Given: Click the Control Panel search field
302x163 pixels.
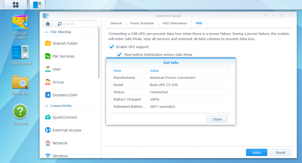Looking at the screenshot, I should click(x=76, y=24).
